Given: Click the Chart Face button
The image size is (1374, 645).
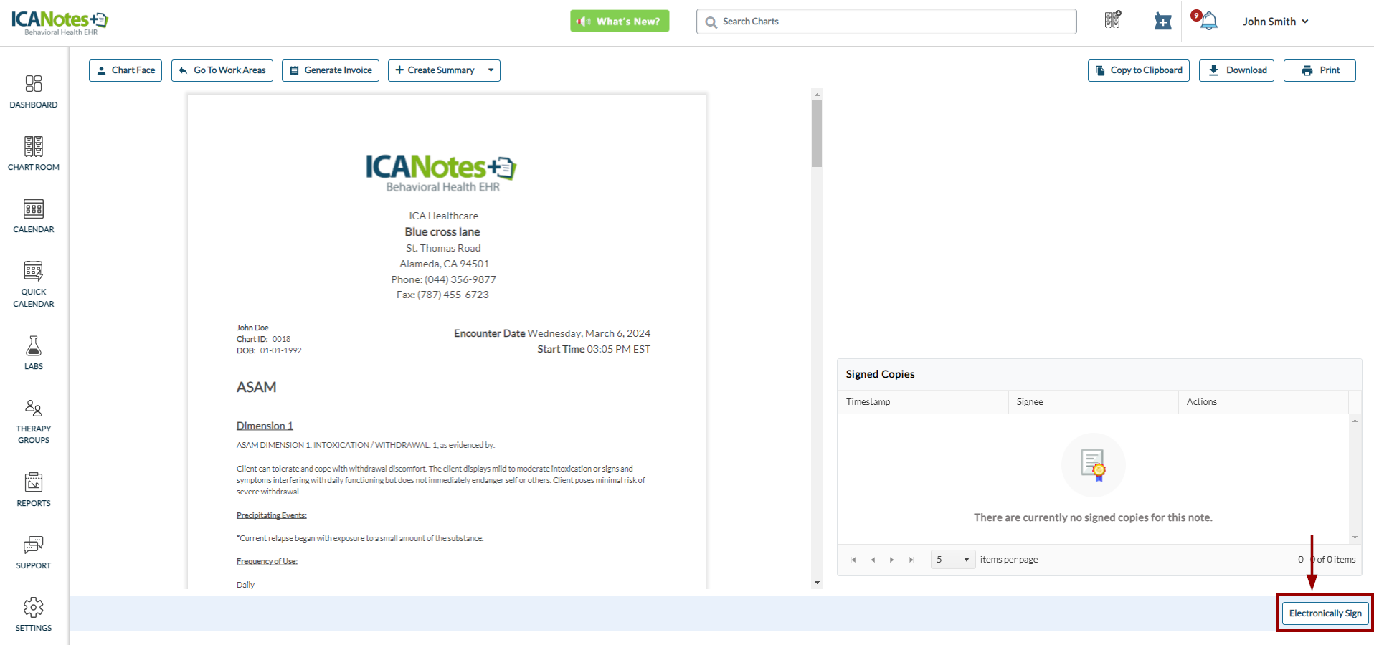Looking at the screenshot, I should [x=125, y=70].
